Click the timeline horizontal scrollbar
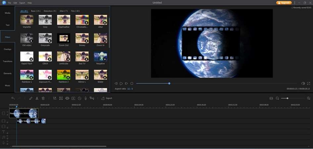 pos(59,146)
